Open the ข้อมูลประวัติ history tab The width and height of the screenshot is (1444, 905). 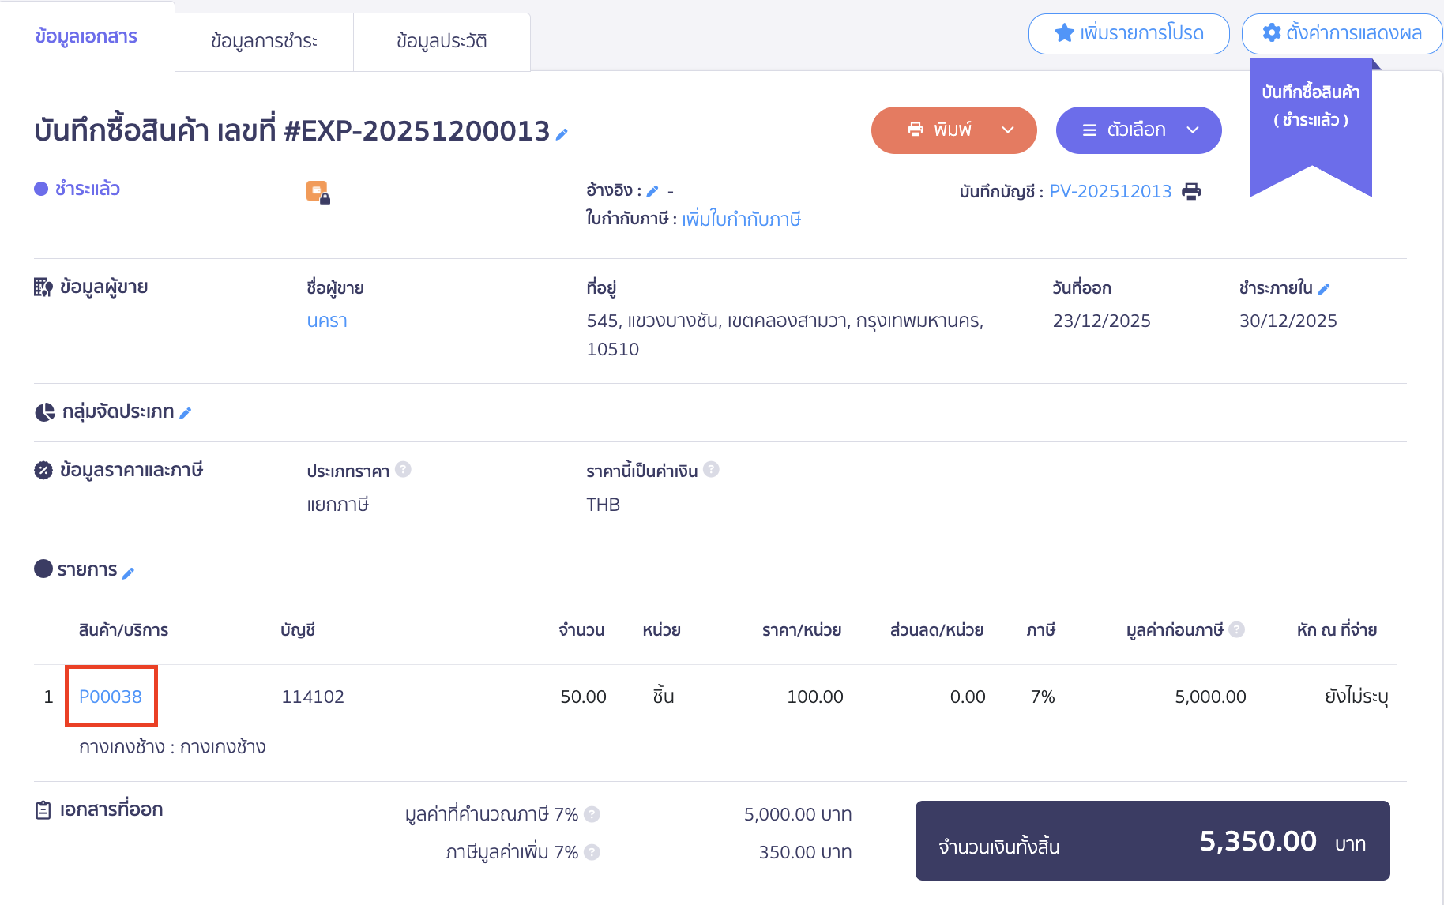[x=442, y=41]
